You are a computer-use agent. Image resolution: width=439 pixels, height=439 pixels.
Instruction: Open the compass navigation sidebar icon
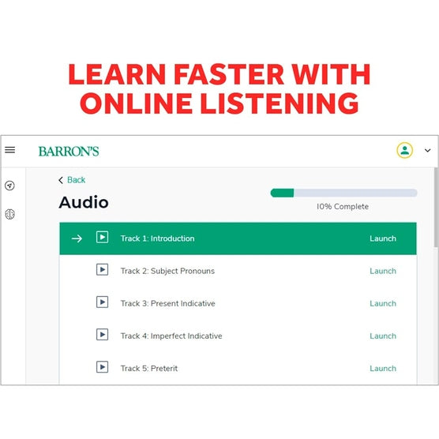point(9,186)
